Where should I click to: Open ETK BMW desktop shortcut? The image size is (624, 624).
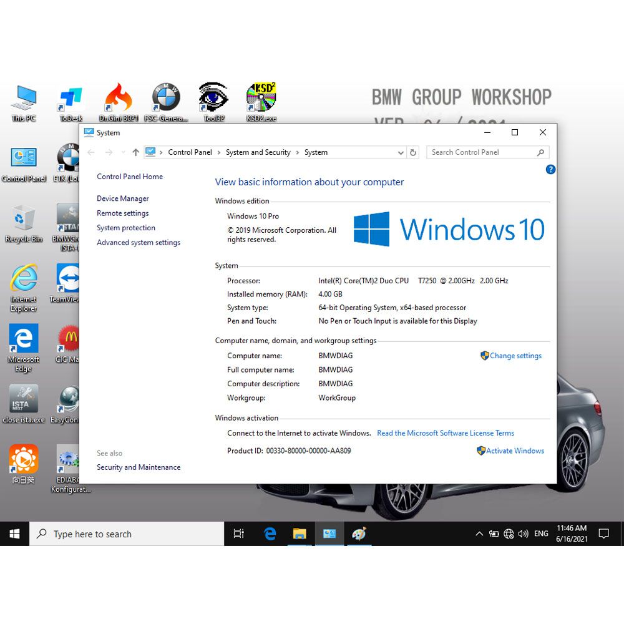coord(67,164)
